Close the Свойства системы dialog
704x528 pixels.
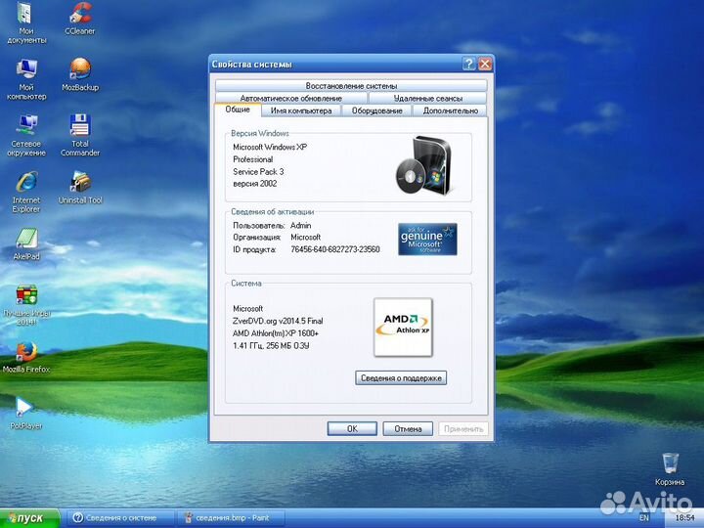pyautogui.click(x=485, y=64)
